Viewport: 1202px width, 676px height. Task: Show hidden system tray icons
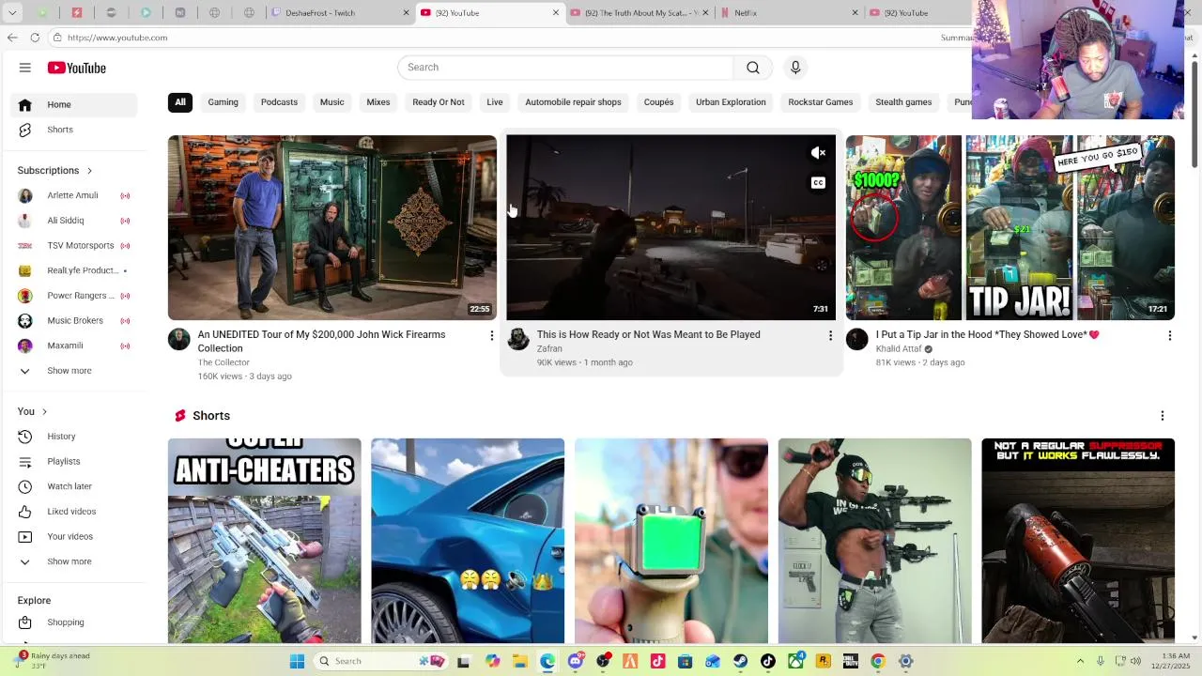click(1080, 661)
